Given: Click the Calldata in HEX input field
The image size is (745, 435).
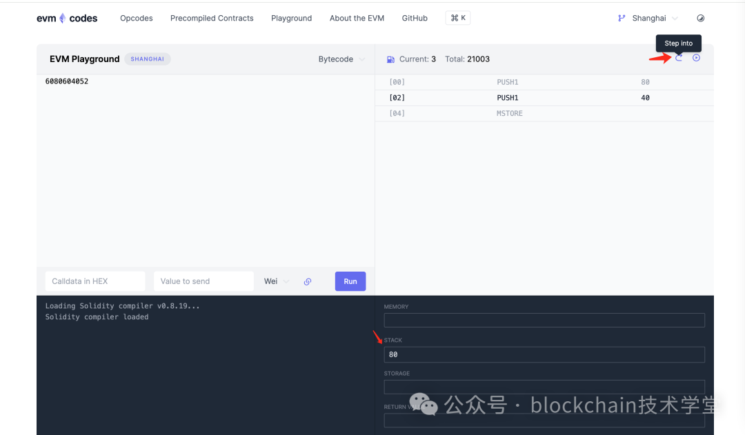Looking at the screenshot, I should 95,281.
